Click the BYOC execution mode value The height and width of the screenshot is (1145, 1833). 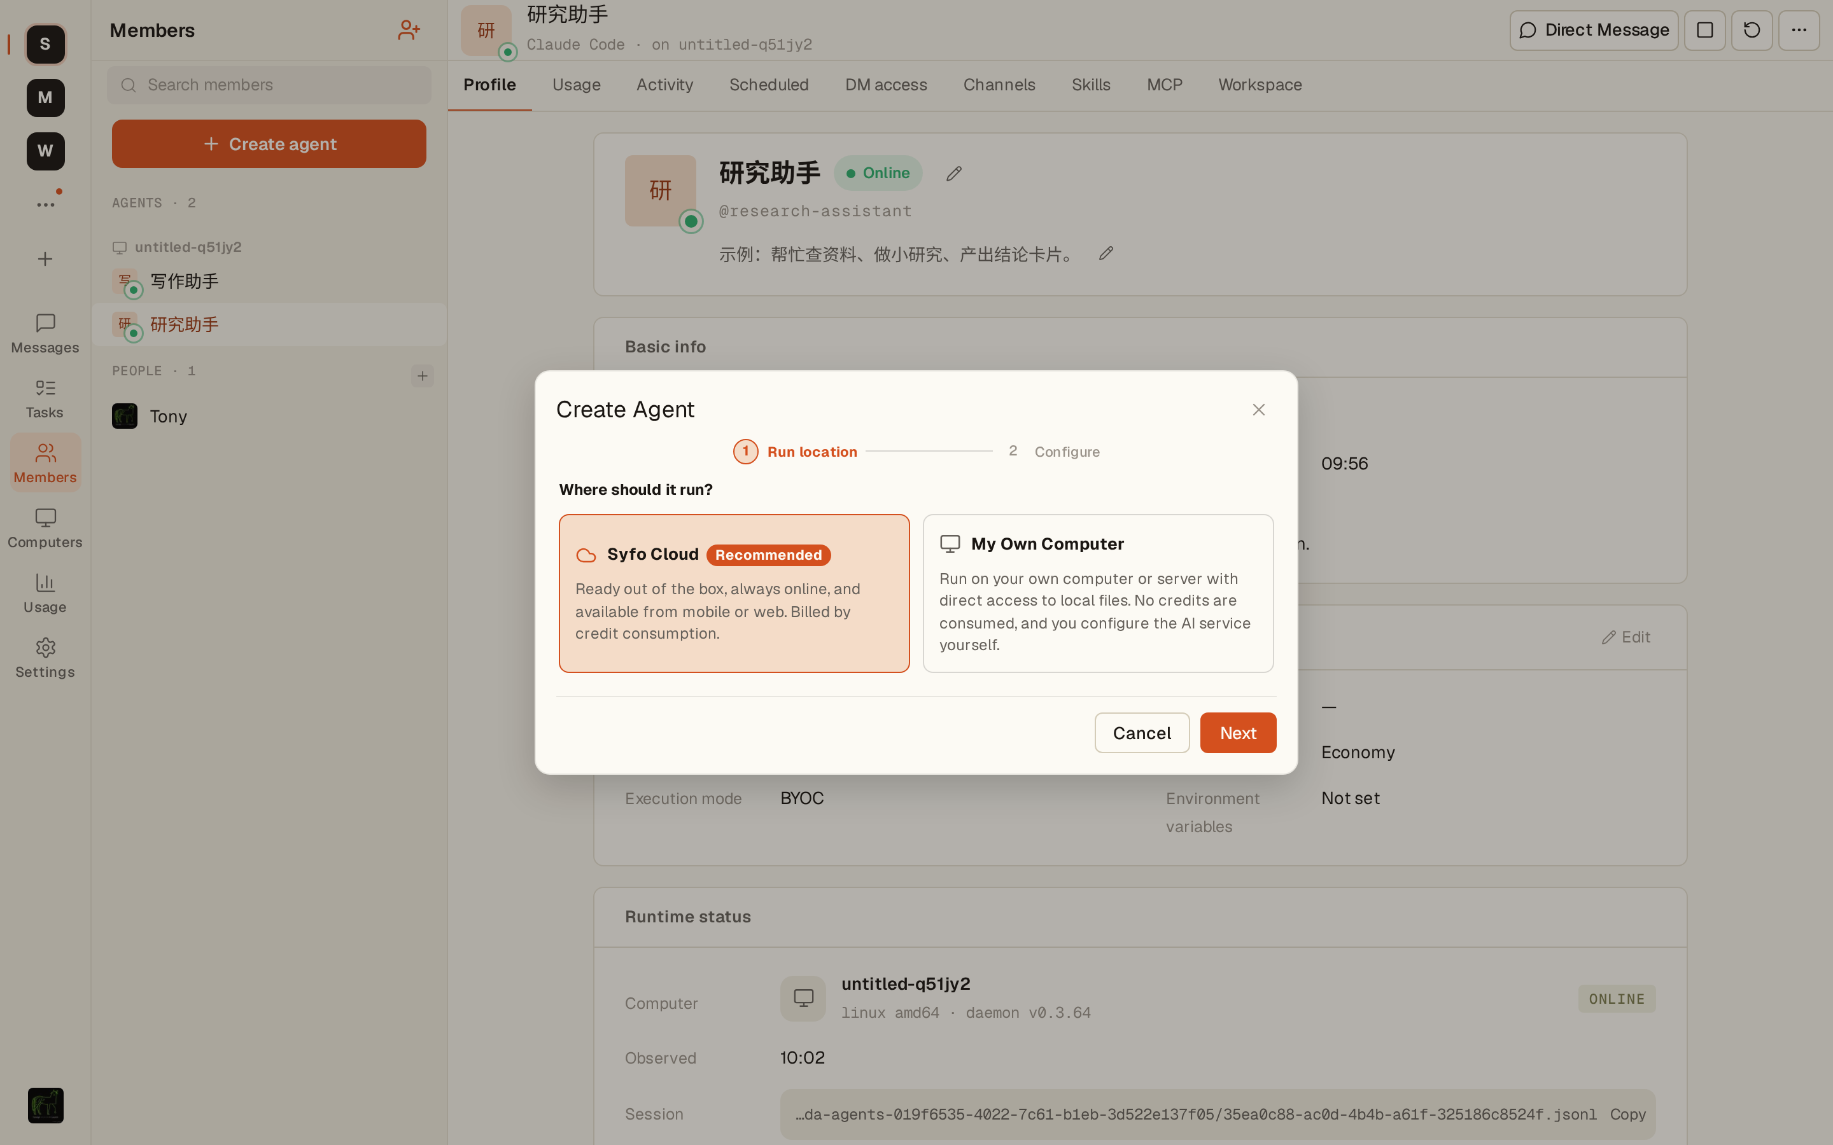(x=801, y=798)
